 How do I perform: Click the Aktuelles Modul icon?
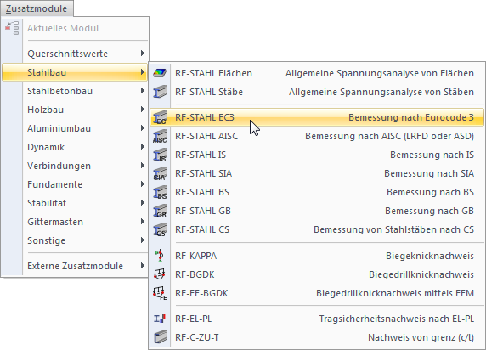[x=13, y=28]
